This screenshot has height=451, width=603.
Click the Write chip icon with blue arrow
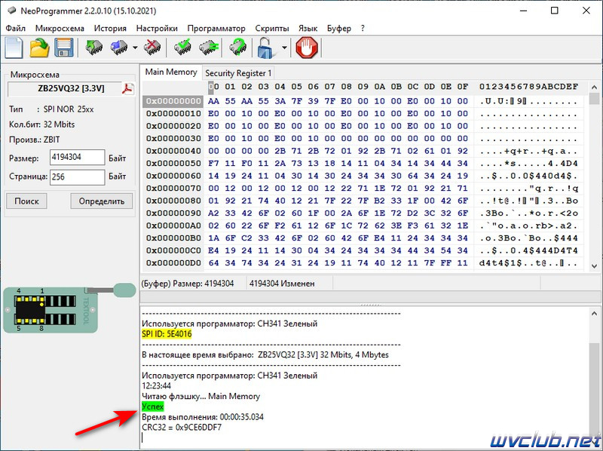point(119,48)
